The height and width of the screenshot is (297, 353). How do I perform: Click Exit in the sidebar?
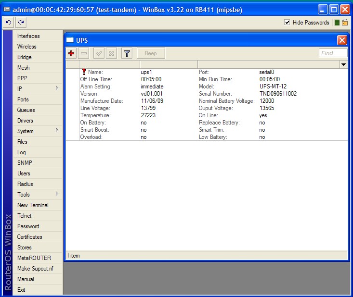tap(38, 289)
